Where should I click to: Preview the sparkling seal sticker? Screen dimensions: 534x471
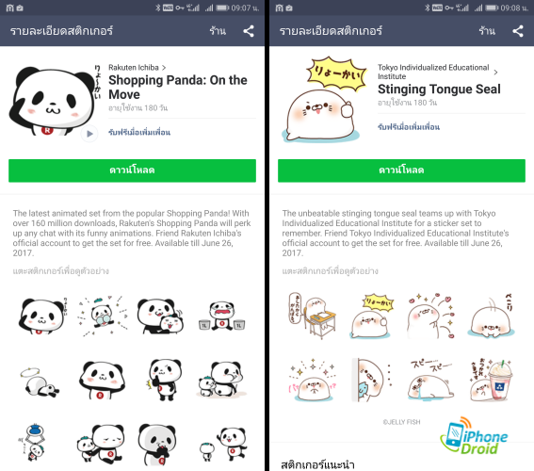coord(313,381)
